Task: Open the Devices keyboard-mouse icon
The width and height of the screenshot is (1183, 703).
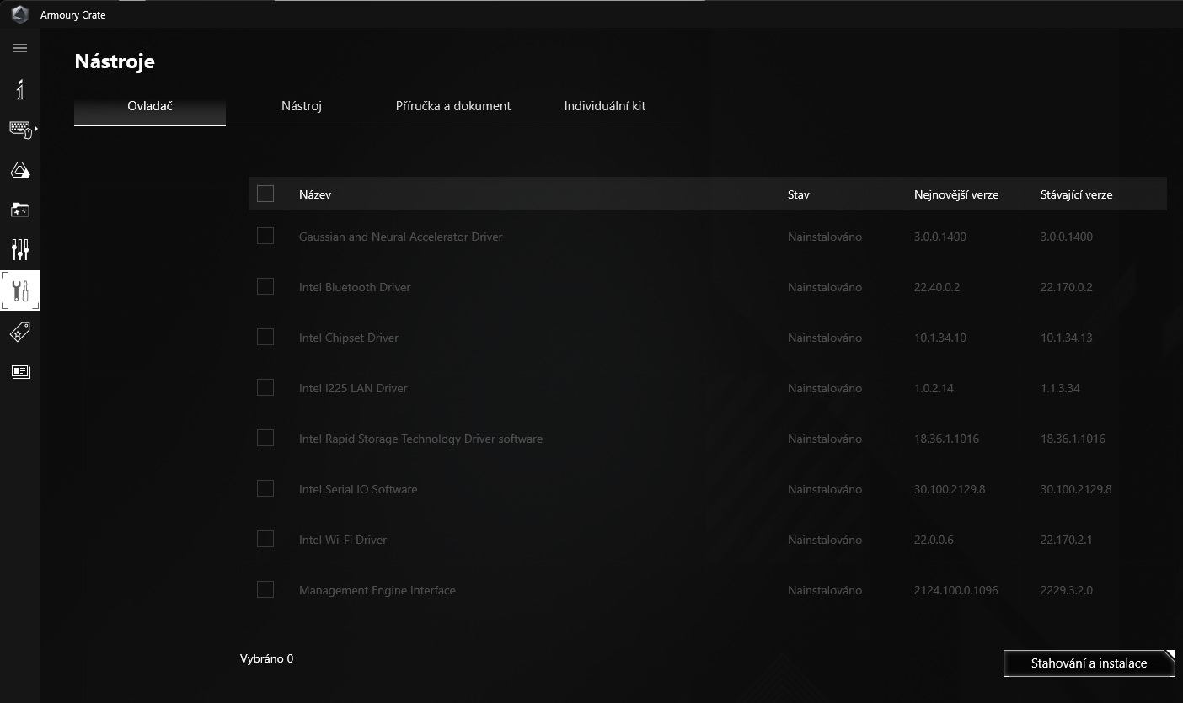Action: click(x=19, y=129)
